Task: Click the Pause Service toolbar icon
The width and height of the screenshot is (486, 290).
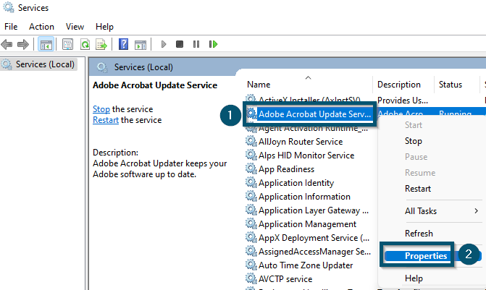Action: [x=196, y=44]
